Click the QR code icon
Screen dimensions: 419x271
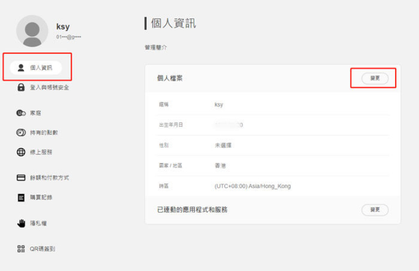(21, 249)
